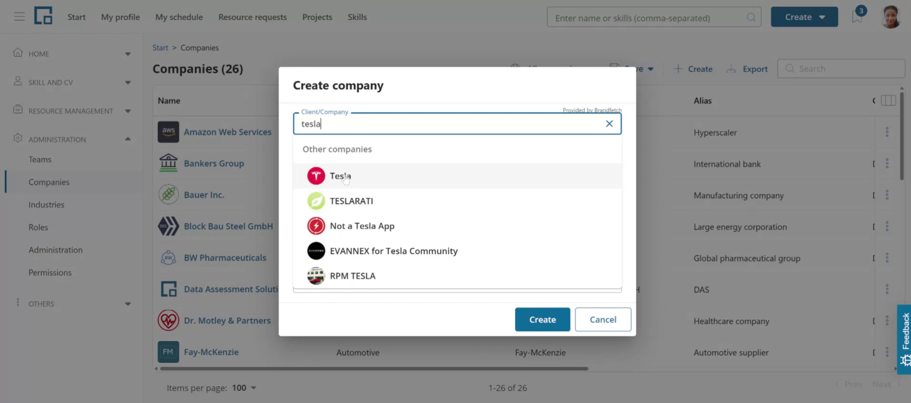Open Resource requests in top navigation

pyautogui.click(x=252, y=17)
